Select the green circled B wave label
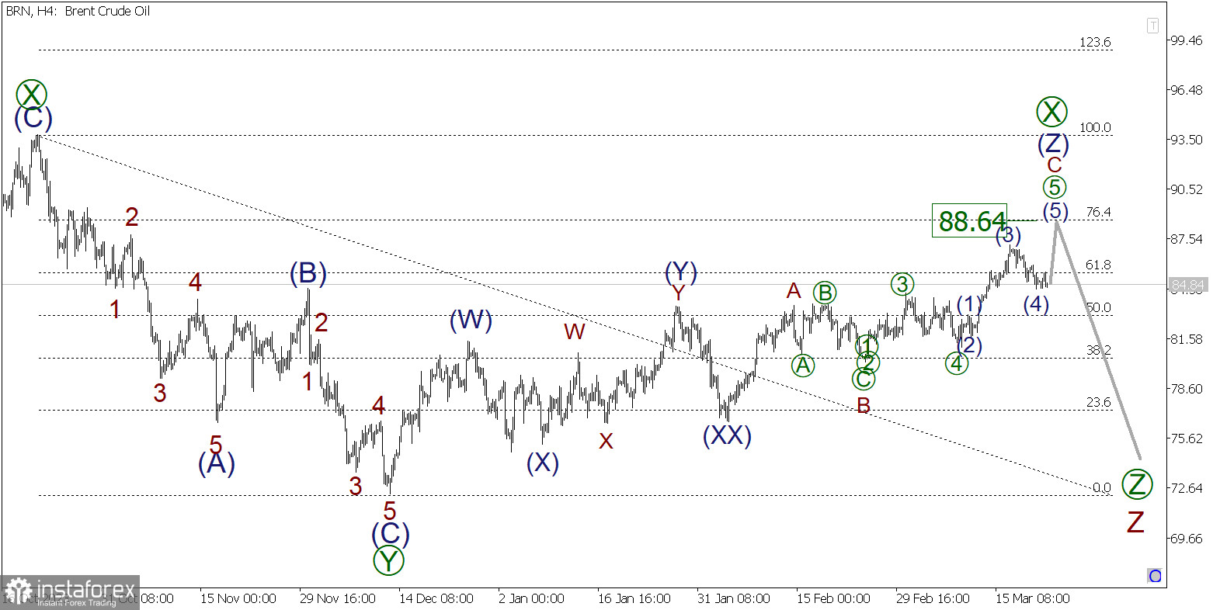 [825, 293]
